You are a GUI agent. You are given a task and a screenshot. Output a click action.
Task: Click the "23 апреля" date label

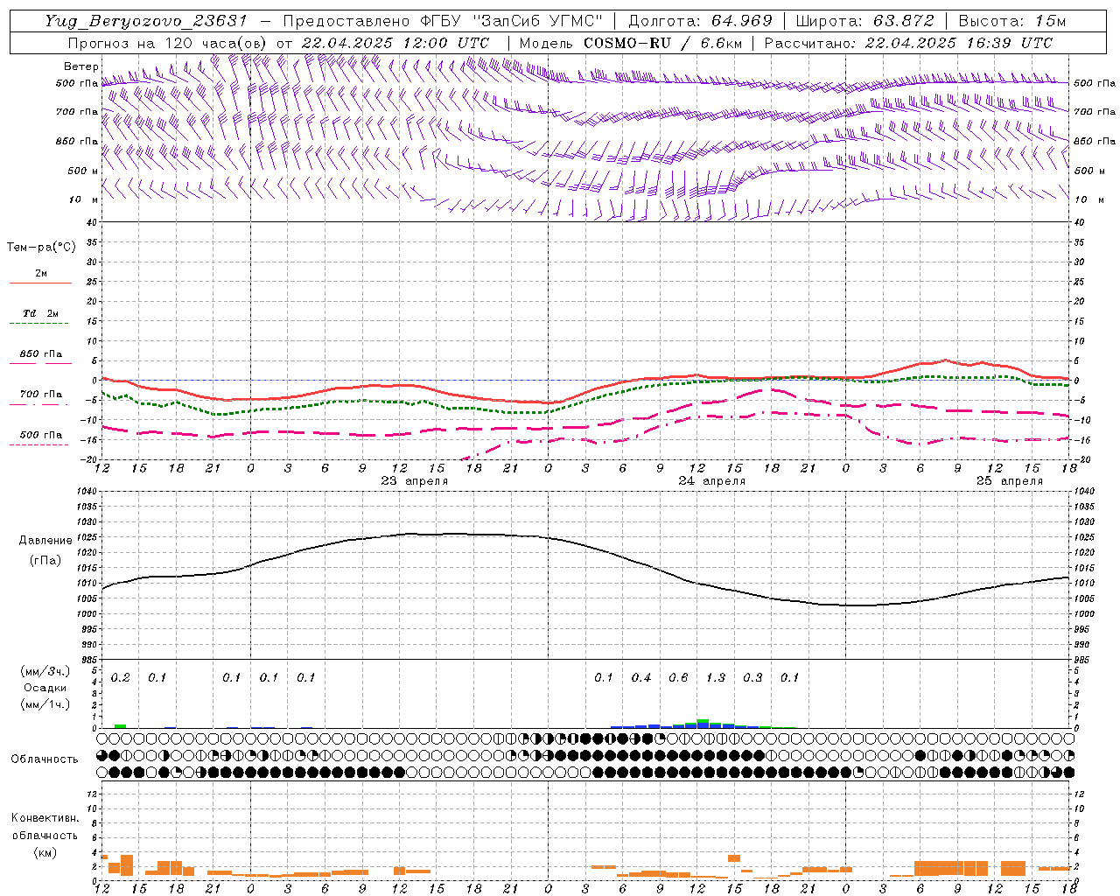[x=414, y=481]
